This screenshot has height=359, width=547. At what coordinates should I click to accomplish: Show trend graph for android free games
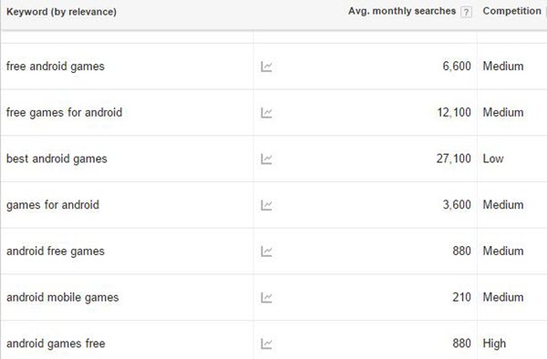click(x=266, y=251)
